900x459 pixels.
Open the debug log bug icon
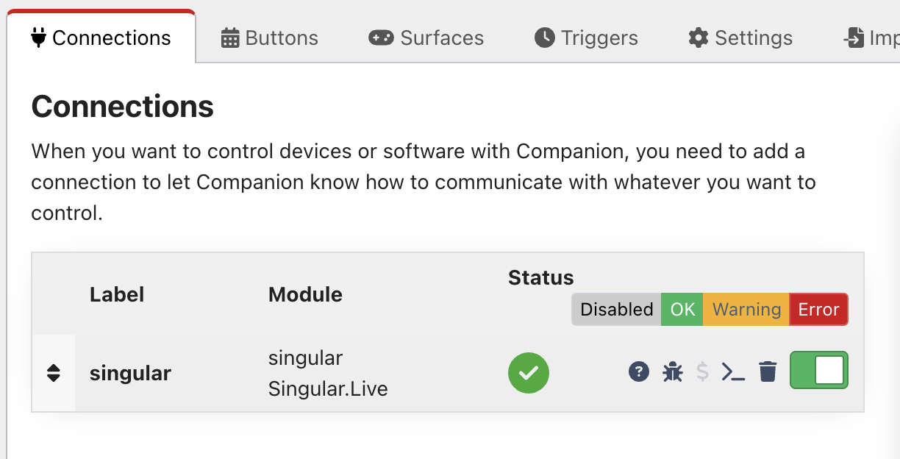click(x=672, y=372)
